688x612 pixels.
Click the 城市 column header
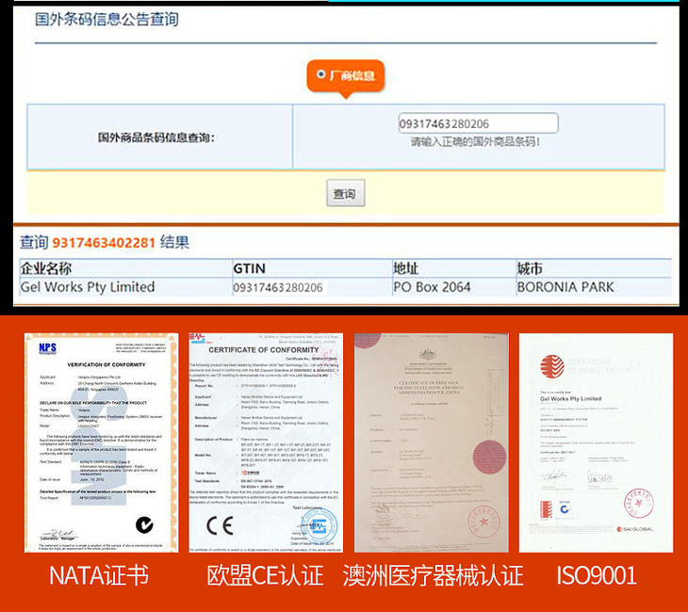[x=530, y=268]
